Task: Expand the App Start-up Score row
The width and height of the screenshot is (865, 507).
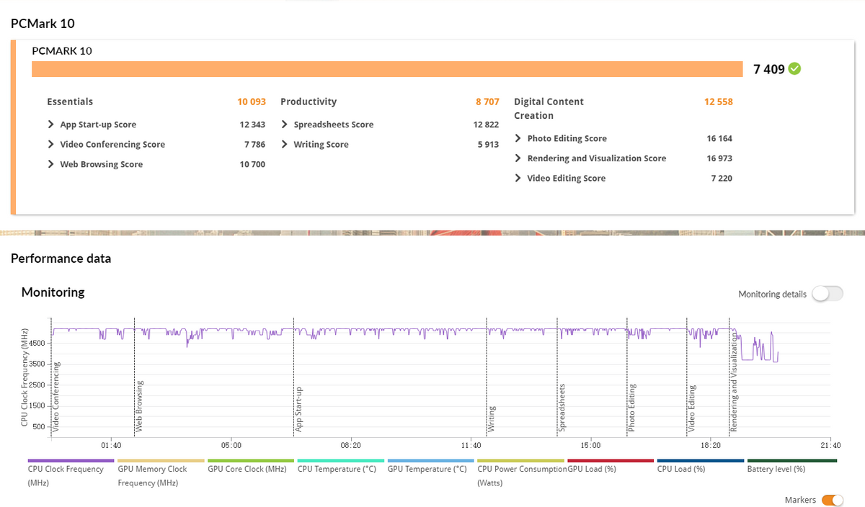Action: (51, 125)
